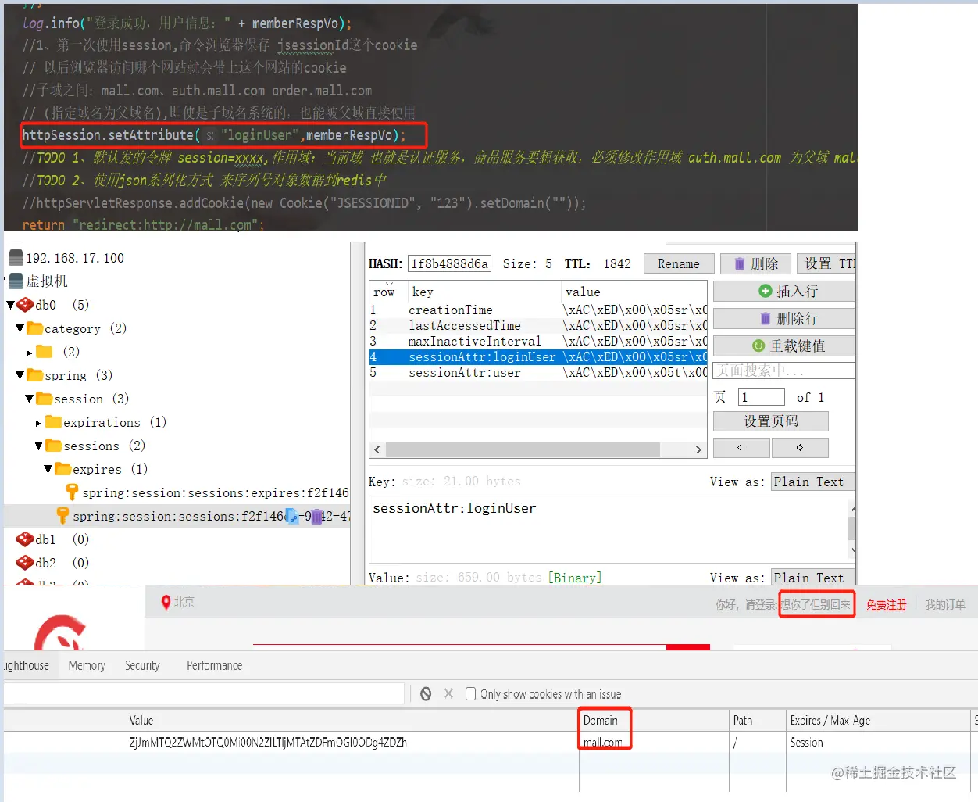
Task: Click the 页面搜索中 page search field
Action: click(x=784, y=371)
